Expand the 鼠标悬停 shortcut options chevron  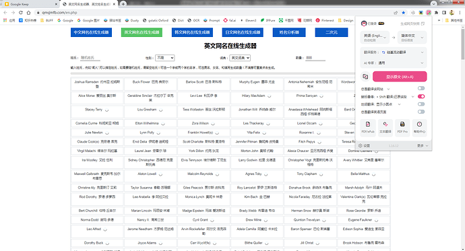pyautogui.click(x=412, y=96)
